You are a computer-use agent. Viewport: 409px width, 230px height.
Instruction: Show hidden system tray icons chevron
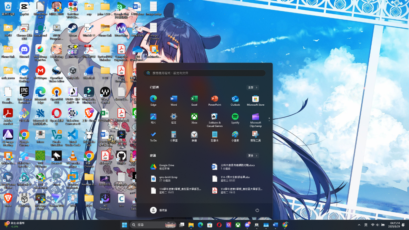click(x=359, y=225)
